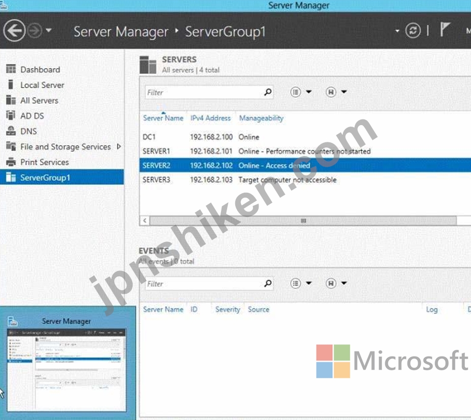Open File and Storage Services
Image resolution: width=471 pixels, height=420 pixels.
(x=66, y=147)
